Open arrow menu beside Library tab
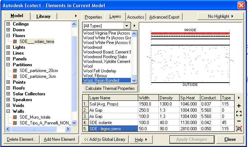This screenshot has width=248, height=147. [x=76, y=16]
